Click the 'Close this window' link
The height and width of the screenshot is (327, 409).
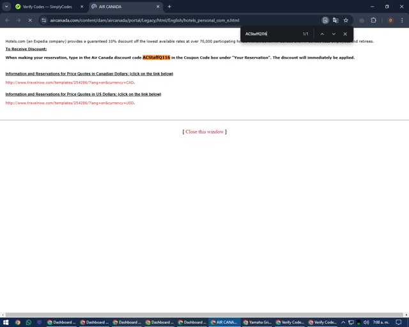coord(204,132)
